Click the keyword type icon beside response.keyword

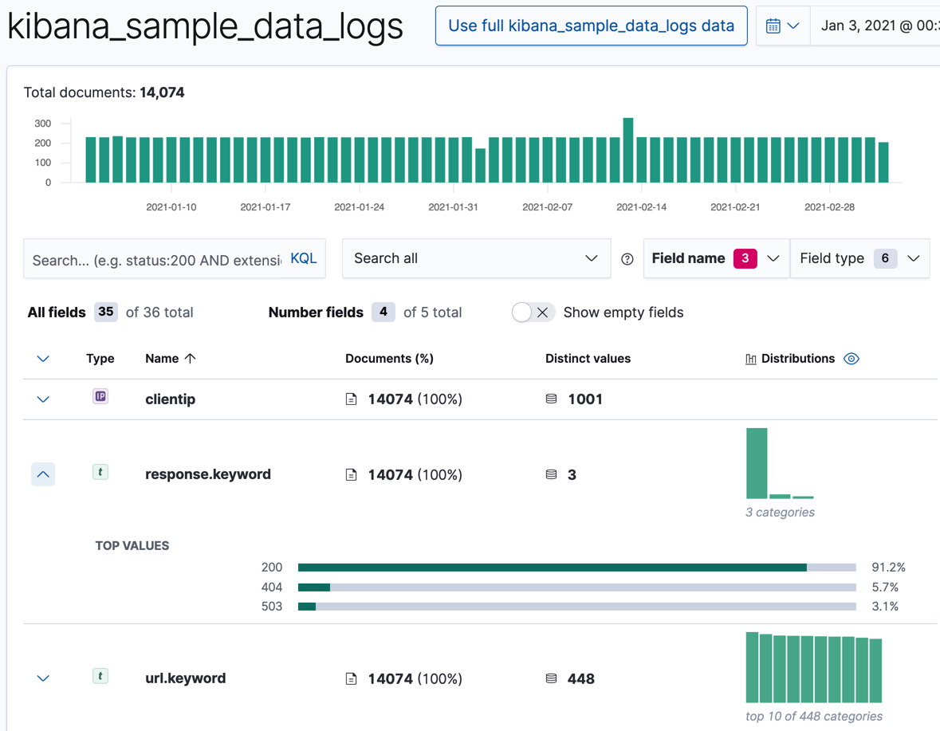click(100, 473)
